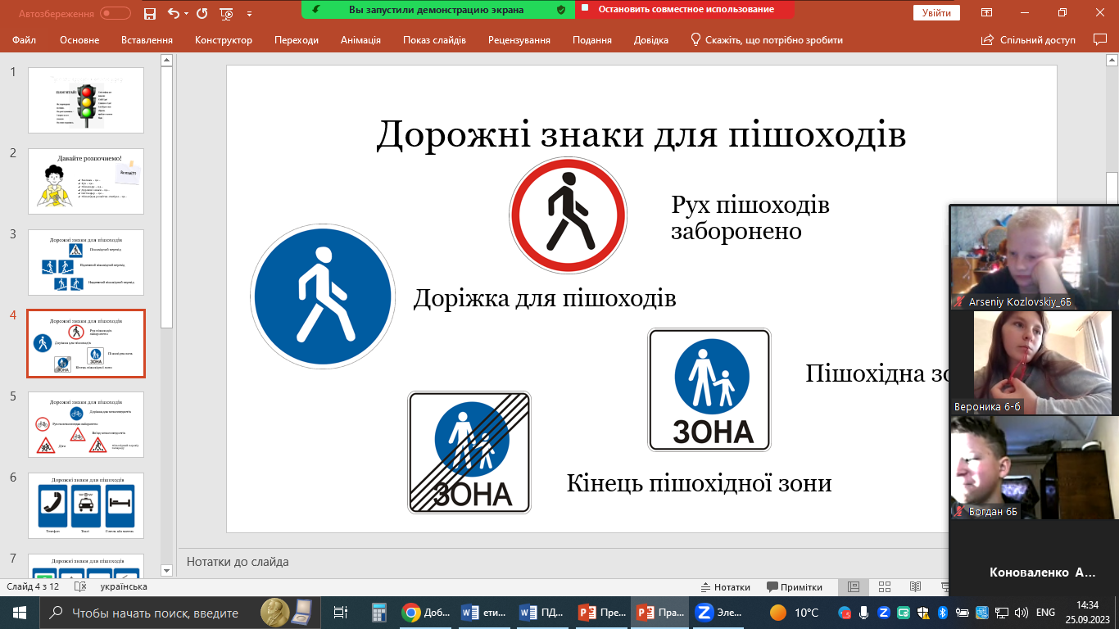Screen dimensions: 1119x629
Task: Click the Слайд 4 з 12 status indicator
Action: click(x=34, y=587)
